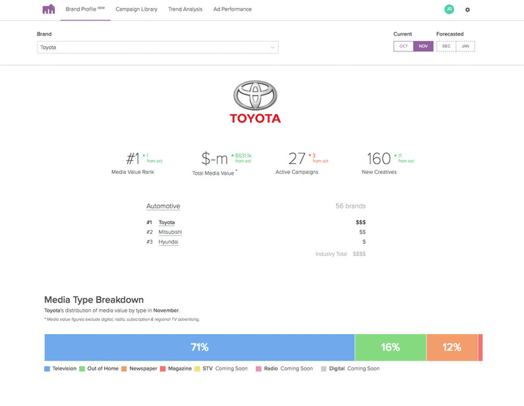Open the Toyota link in rankings
The width and height of the screenshot is (524, 406).
click(166, 223)
